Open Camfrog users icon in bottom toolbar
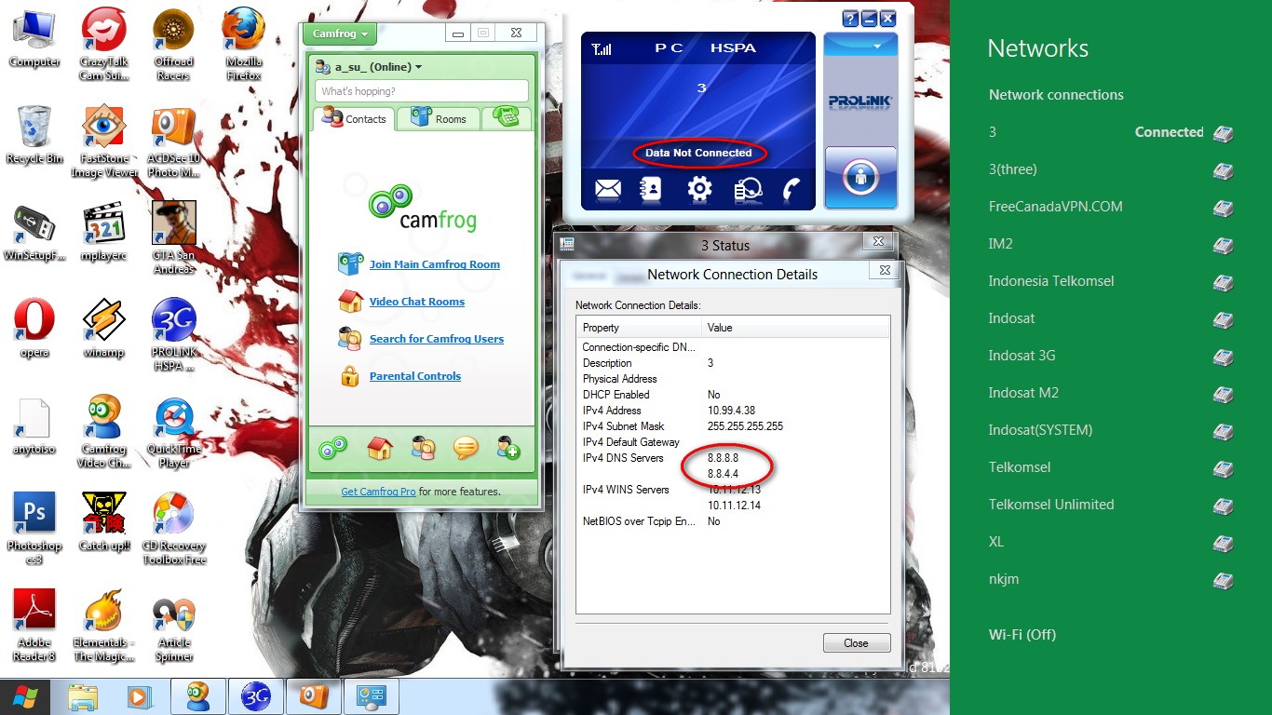The height and width of the screenshot is (715, 1272). tap(423, 448)
